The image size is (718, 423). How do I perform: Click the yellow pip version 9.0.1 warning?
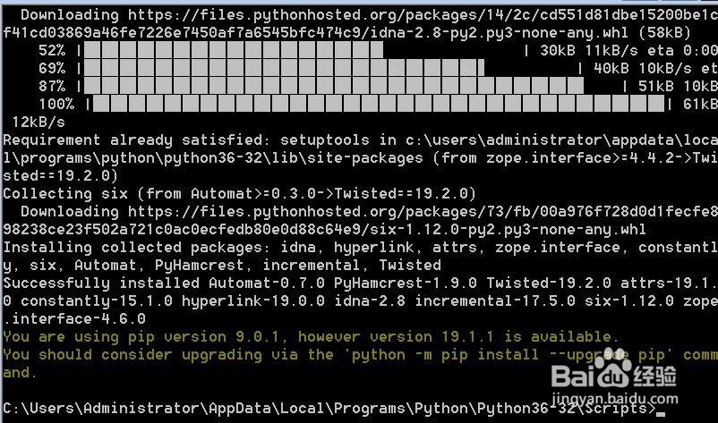click(311, 337)
